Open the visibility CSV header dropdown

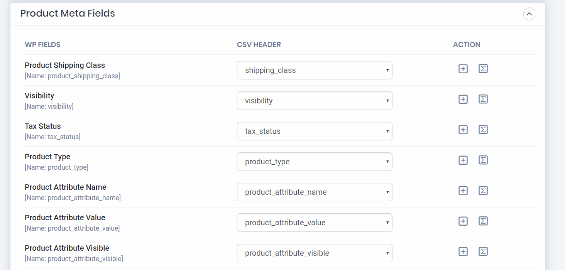click(x=315, y=101)
